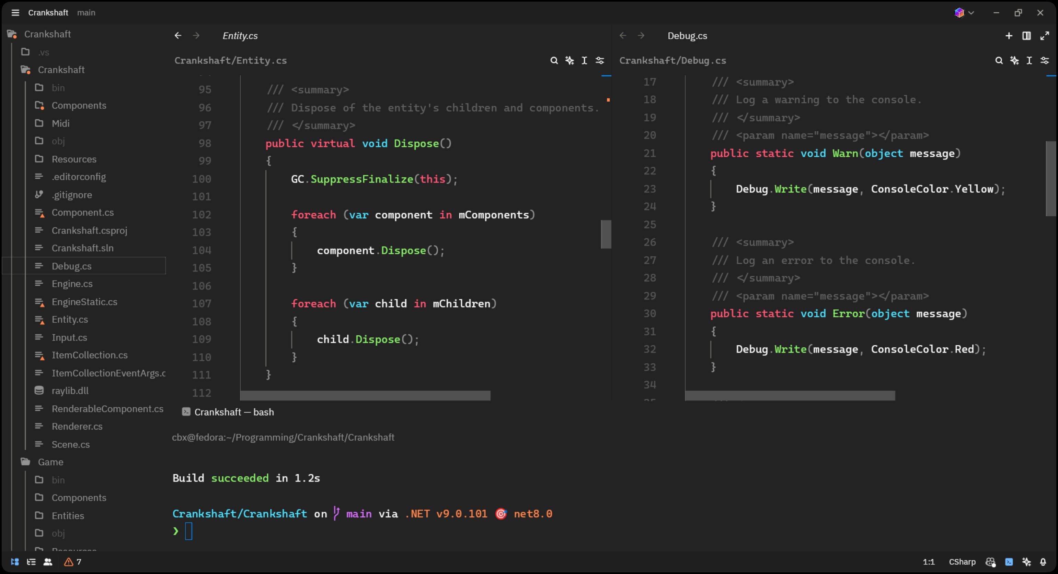Toggle the assistant panel in the status bar
The image size is (1058, 574).
pos(1026,562)
